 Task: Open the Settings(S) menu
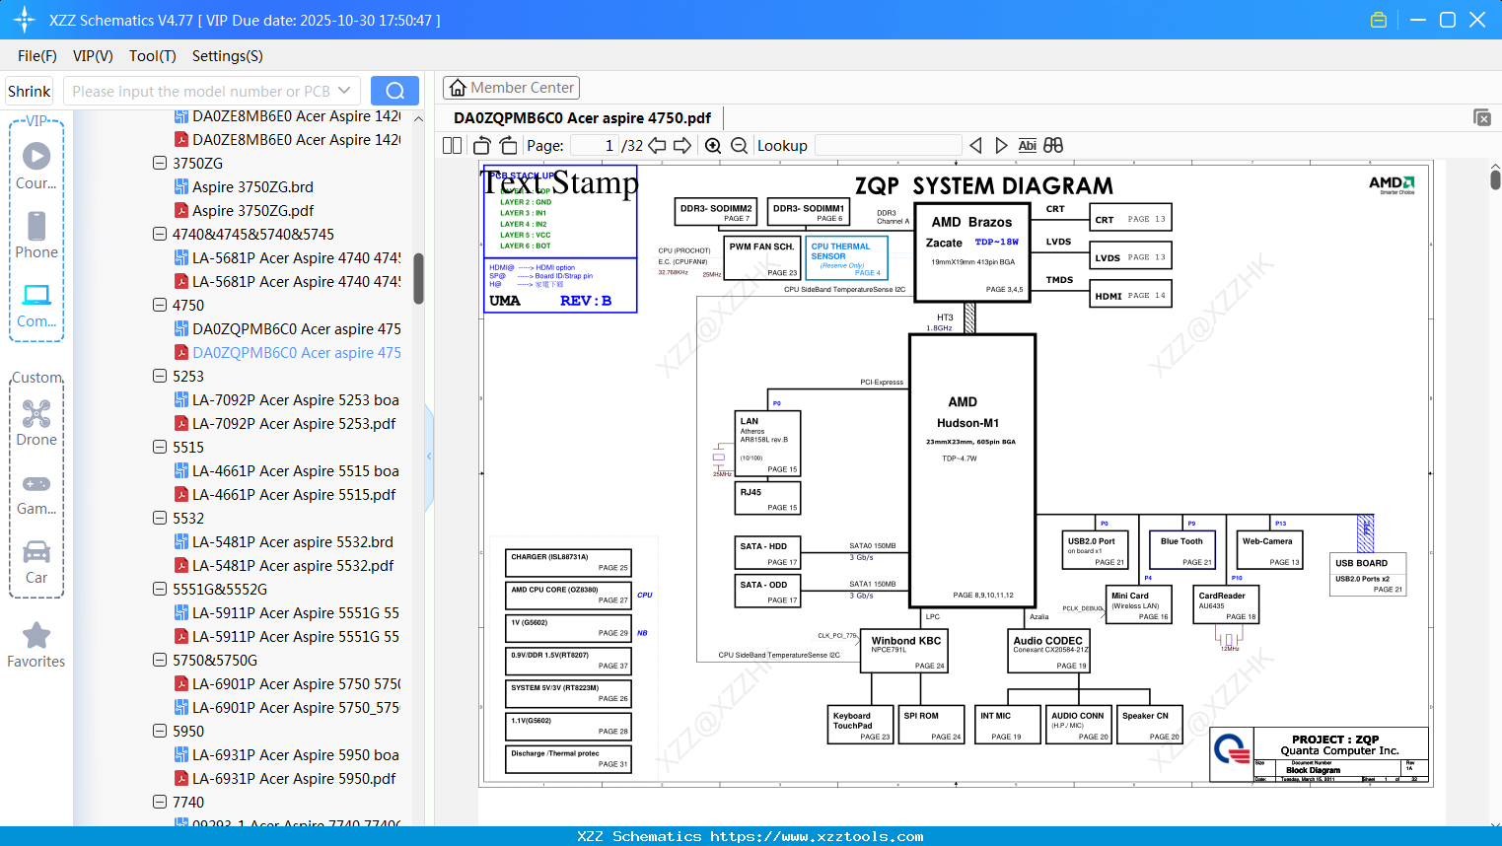(228, 56)
